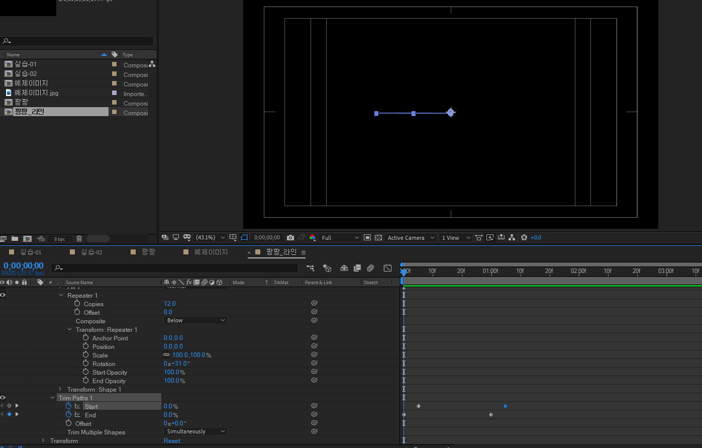Expand the layer Transform group
Image resolution: width=702 pixels, height=448 pixels.
(x=43, y=440)
